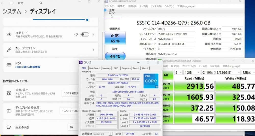
Task: Click the green All benchmark button
Action: click(168, 75)
